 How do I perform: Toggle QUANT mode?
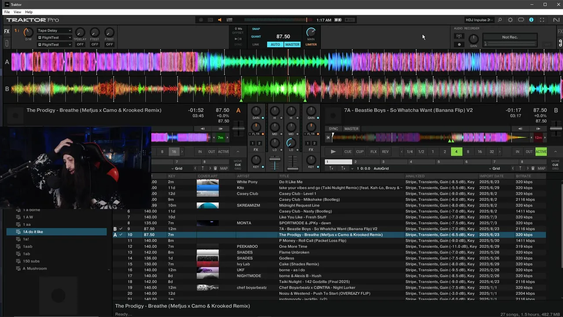point(256,37)
